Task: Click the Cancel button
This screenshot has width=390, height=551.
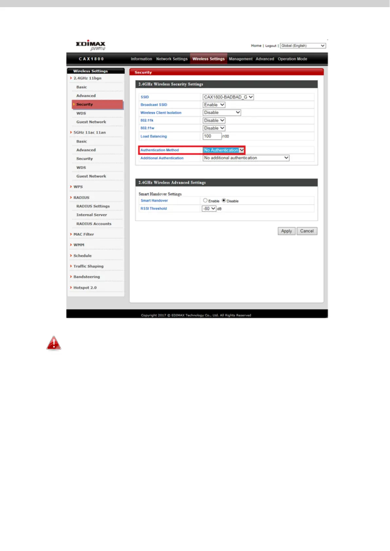Action: (307, 231)
